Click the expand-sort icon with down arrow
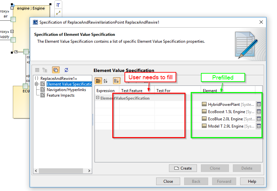The width and height of the screenshot is (277, 191). [117, 81]
